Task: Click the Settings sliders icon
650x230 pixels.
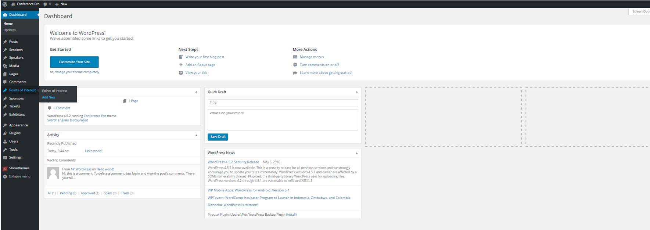Action: coord(5,158)
